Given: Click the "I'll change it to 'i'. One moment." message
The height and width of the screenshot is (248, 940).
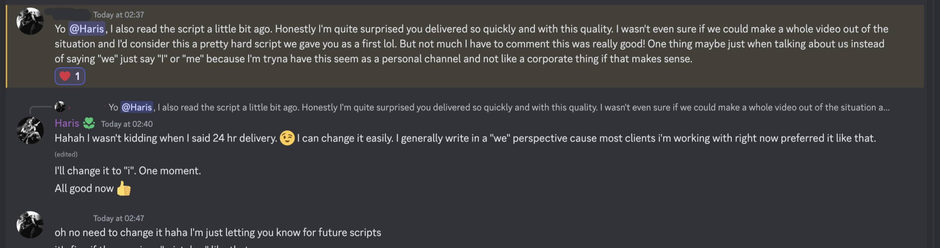Looking at the screenshot, I should click(x=128, y=171).
